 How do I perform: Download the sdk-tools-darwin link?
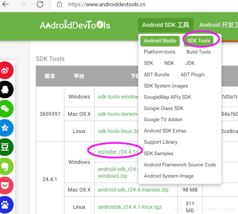coord(118,114)
